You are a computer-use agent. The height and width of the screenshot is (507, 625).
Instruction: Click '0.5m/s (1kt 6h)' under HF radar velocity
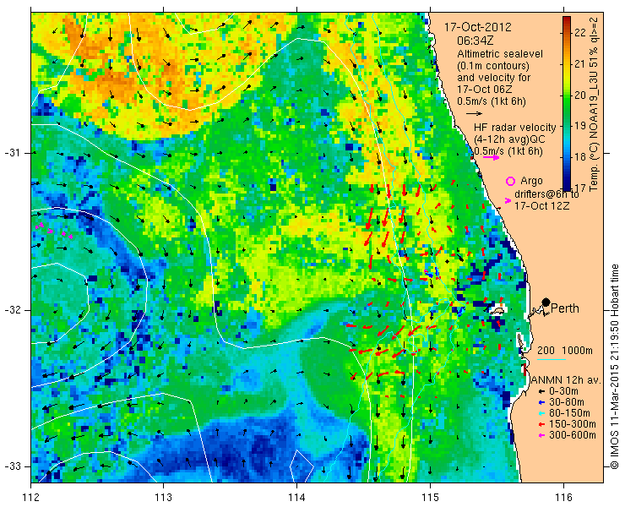[508, 151]
